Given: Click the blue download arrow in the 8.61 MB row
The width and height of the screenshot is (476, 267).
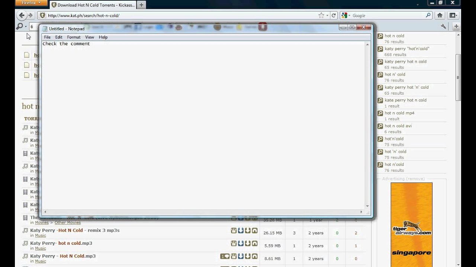Looking at the screenshot, I should [241, 256].
